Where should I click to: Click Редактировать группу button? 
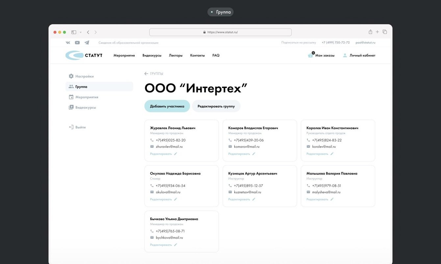216,106
